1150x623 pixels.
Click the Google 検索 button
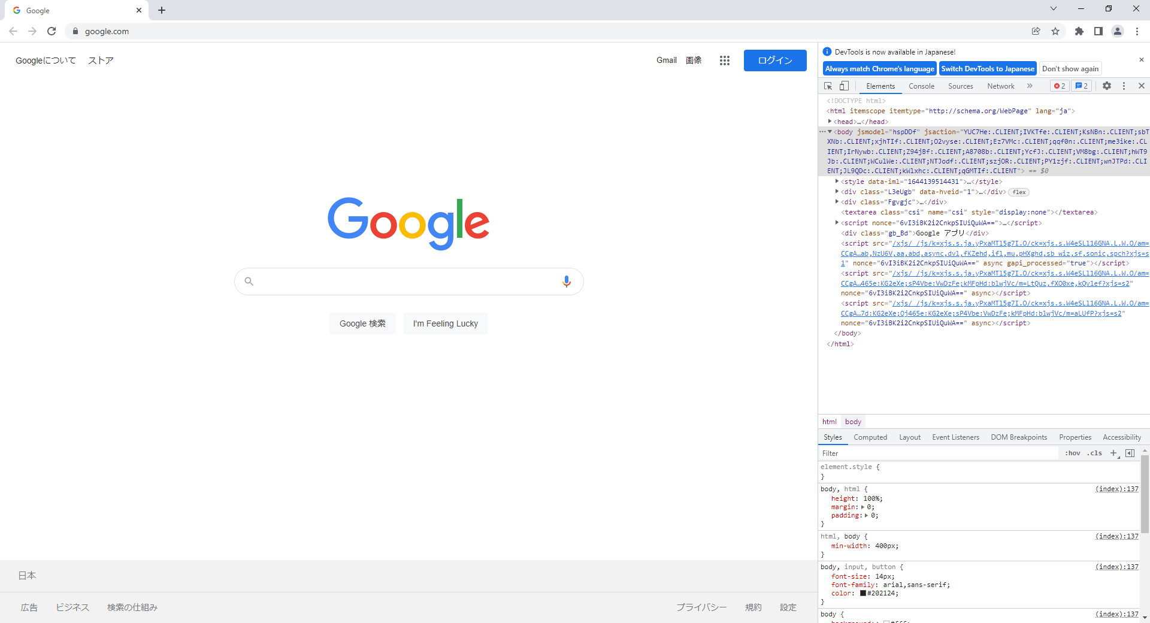click(x=362, y=323)
